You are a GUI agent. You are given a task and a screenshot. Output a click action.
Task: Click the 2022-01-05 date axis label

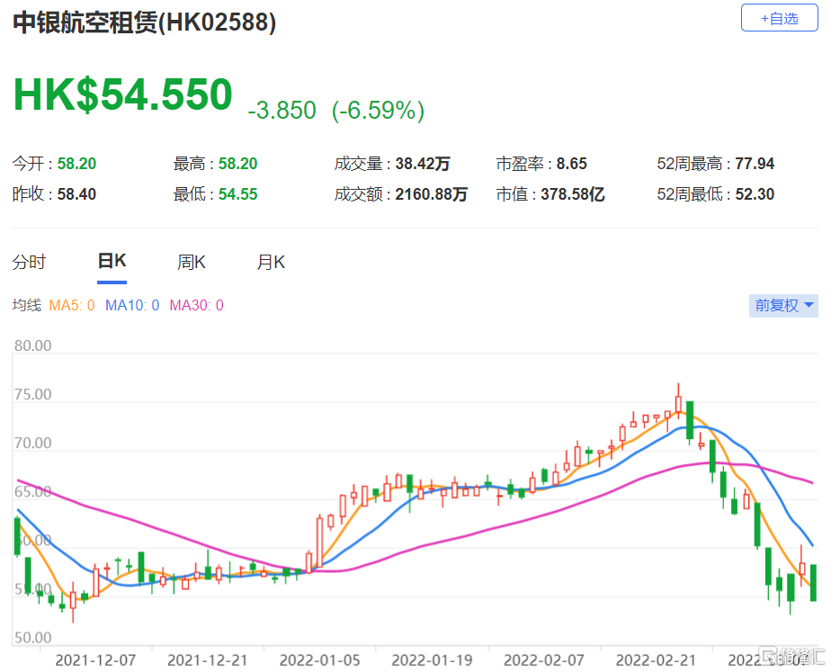tap(321, 659)
